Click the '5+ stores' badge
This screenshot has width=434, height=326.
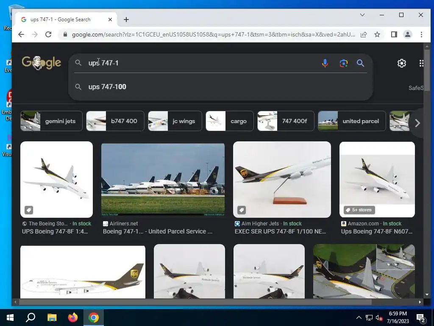(359, 210)
